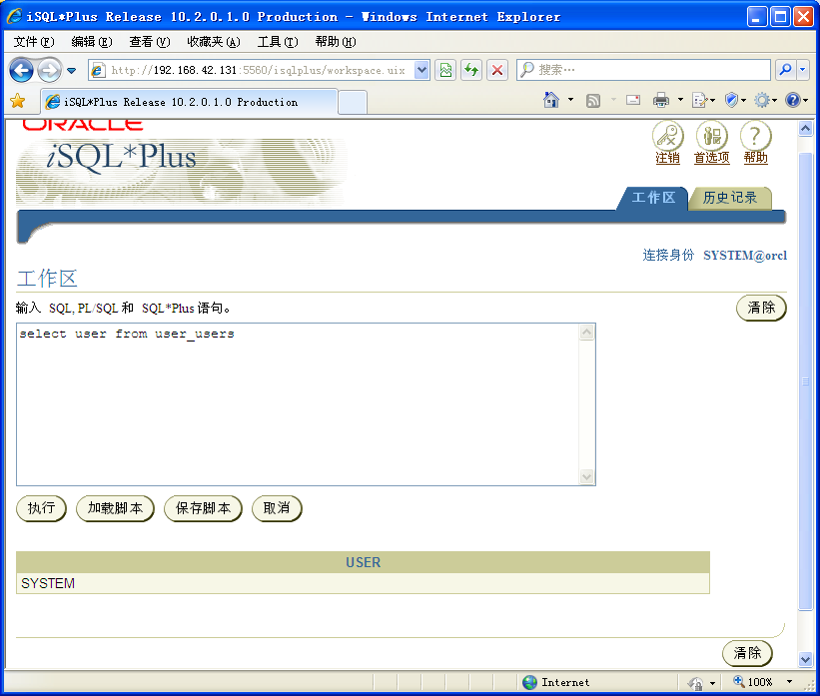Click the text area scroll up arrow
Viewport: 820px width, 696px height.
pyautogui.click(x=586, y=333)
